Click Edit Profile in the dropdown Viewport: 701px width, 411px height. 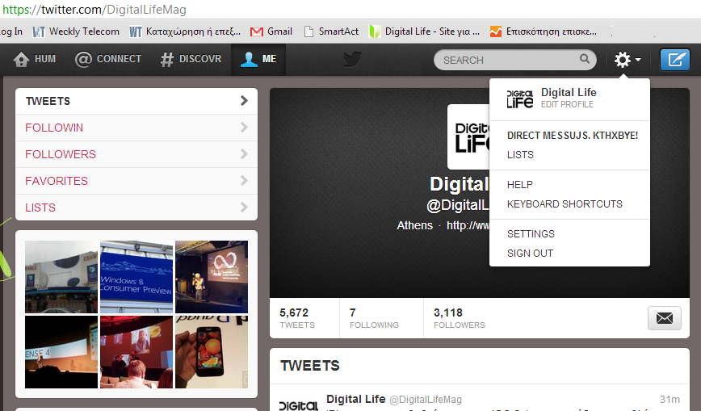pyautogui.click(x=567, y=104)
